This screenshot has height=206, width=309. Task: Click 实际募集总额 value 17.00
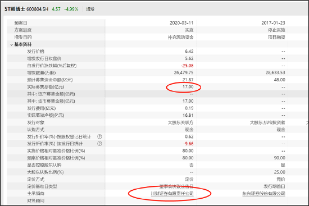coord(188,86)
